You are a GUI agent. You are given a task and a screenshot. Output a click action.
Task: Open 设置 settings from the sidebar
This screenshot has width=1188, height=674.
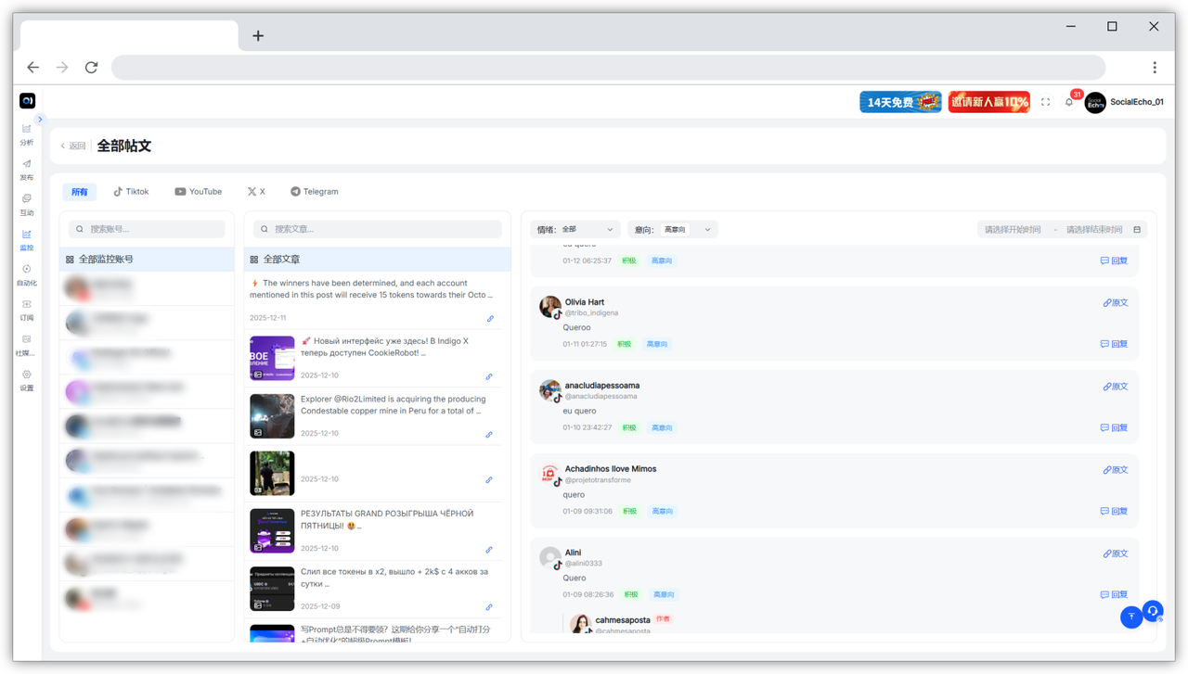27,379
